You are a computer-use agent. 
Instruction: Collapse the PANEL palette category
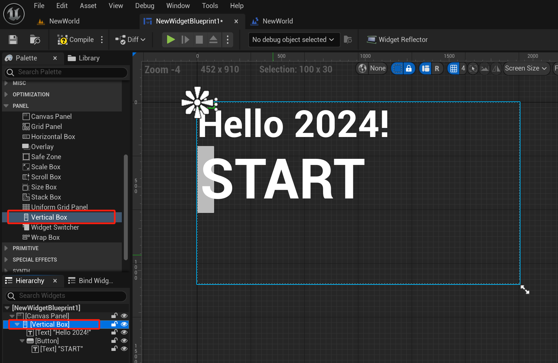(x=6, y=106)
